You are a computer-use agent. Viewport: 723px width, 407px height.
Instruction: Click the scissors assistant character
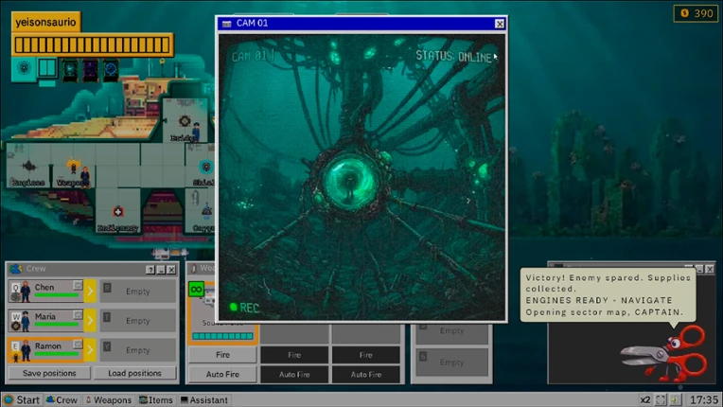coord(664,354)
